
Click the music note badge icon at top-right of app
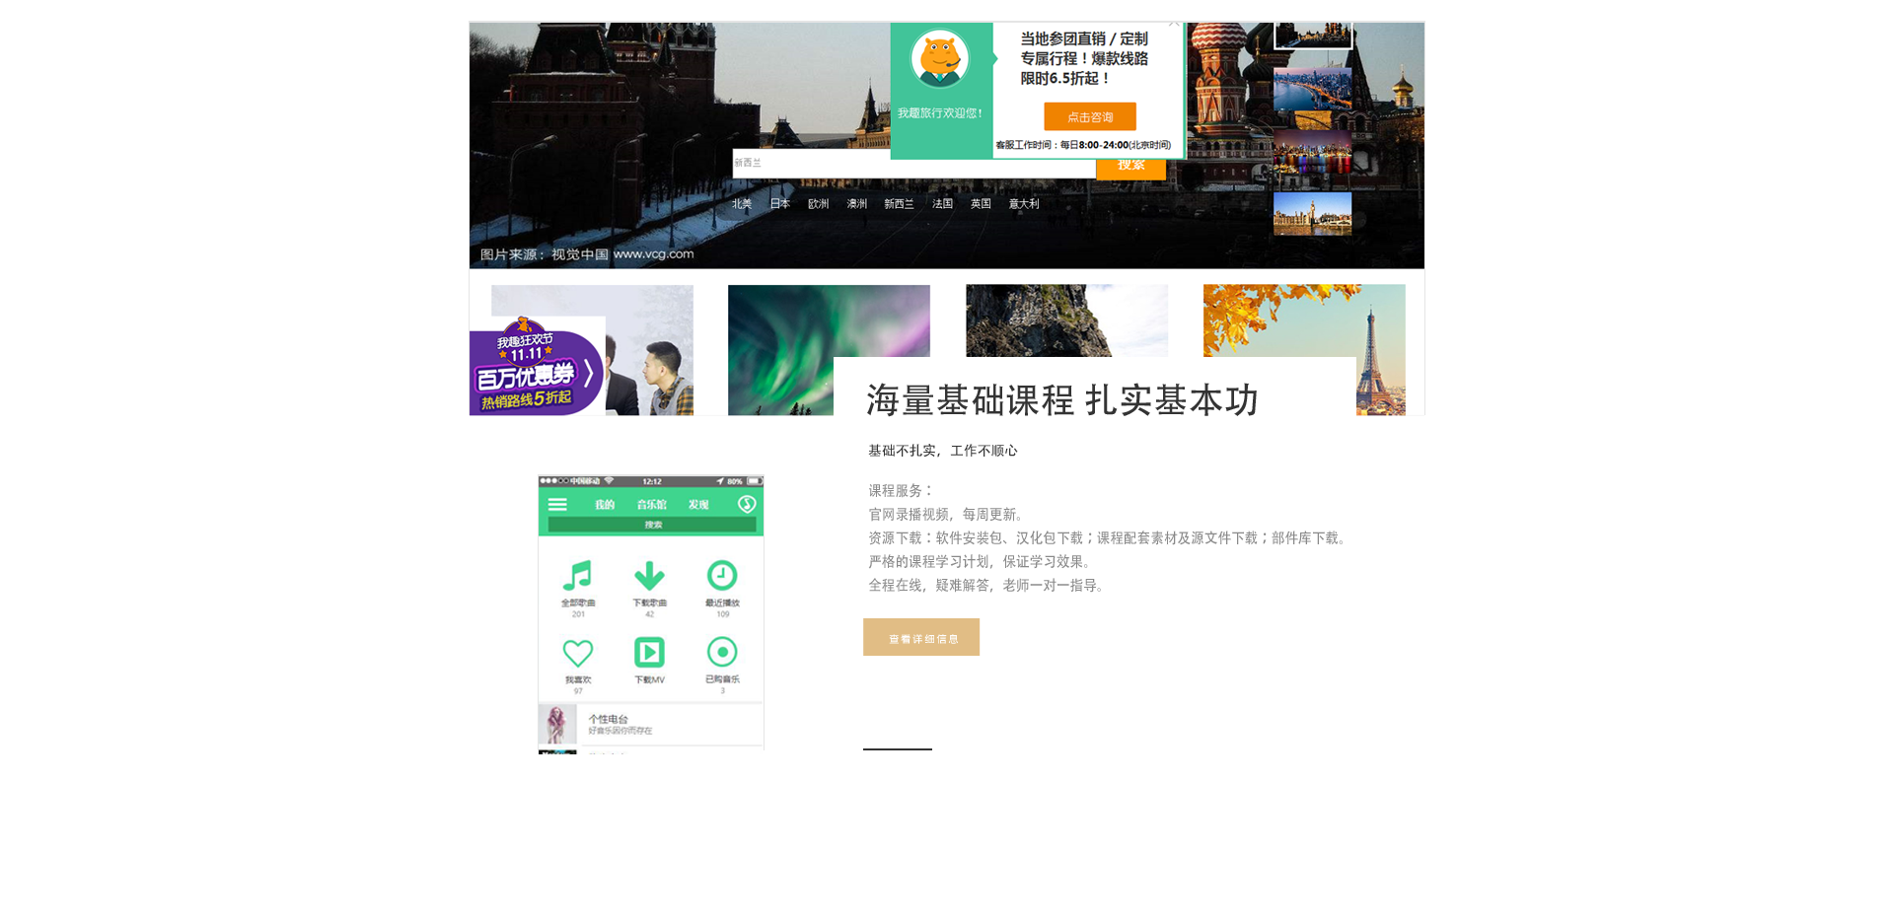click(x=747, y=505)
